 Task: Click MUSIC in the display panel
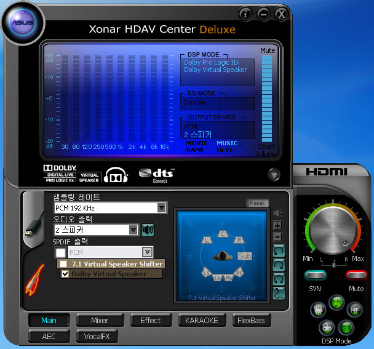pyautogui.click(x=227, y=143)
